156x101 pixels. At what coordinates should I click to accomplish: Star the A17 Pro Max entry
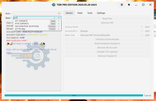tap(59, 29)
